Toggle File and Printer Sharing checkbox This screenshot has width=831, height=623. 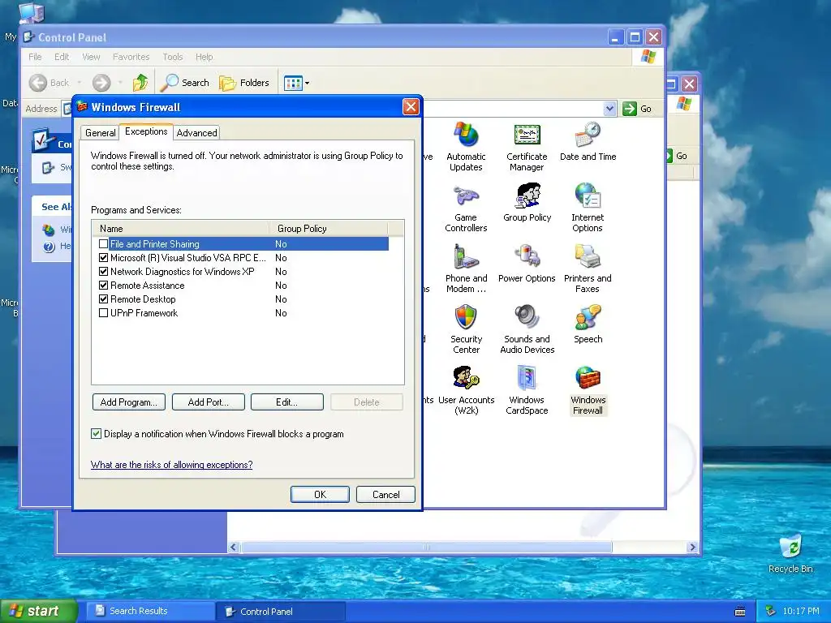(x=103, y=243)
